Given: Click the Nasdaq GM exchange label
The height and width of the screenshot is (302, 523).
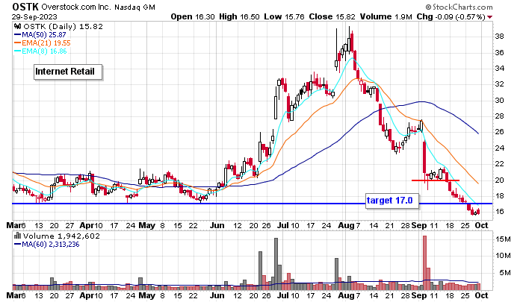Looking at the screenshot, I should click(134, 7).
